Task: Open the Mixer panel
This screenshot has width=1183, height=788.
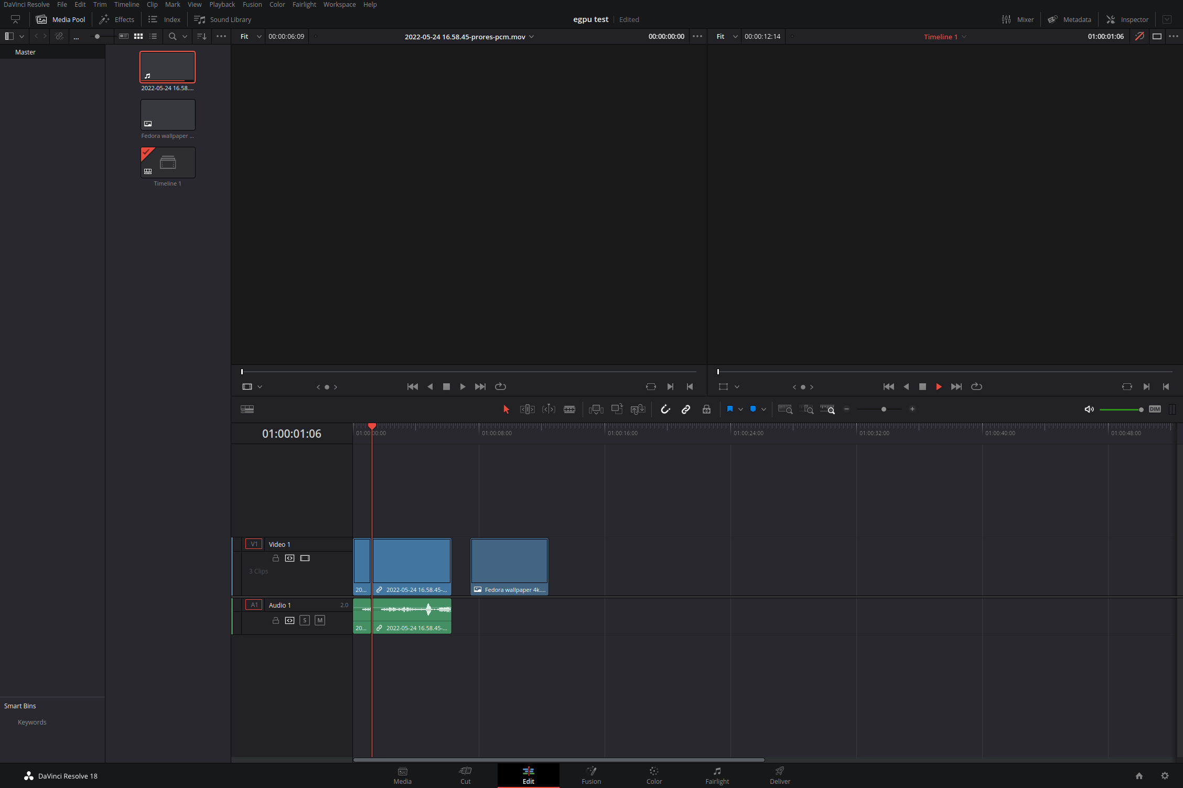Action: [1018, 19]
